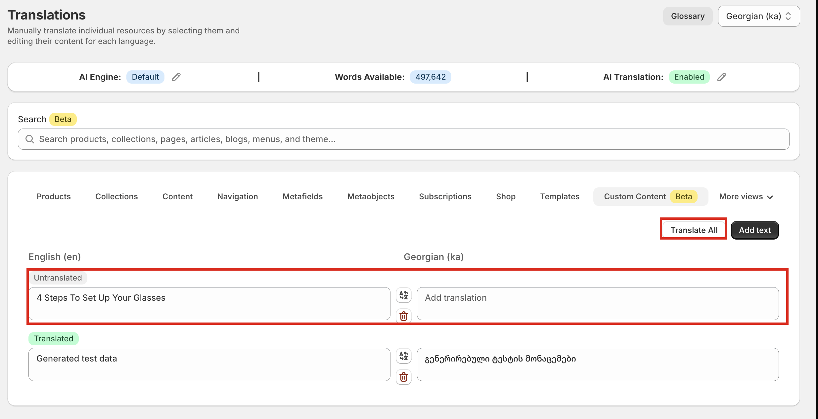This screenshot has height=419, width=818.
Task: Open the Templates tab
Action: click(560, 197)
